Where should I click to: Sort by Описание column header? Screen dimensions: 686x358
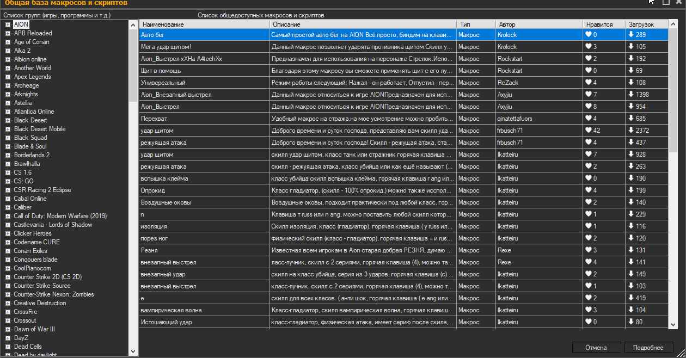tap(363, 24)
